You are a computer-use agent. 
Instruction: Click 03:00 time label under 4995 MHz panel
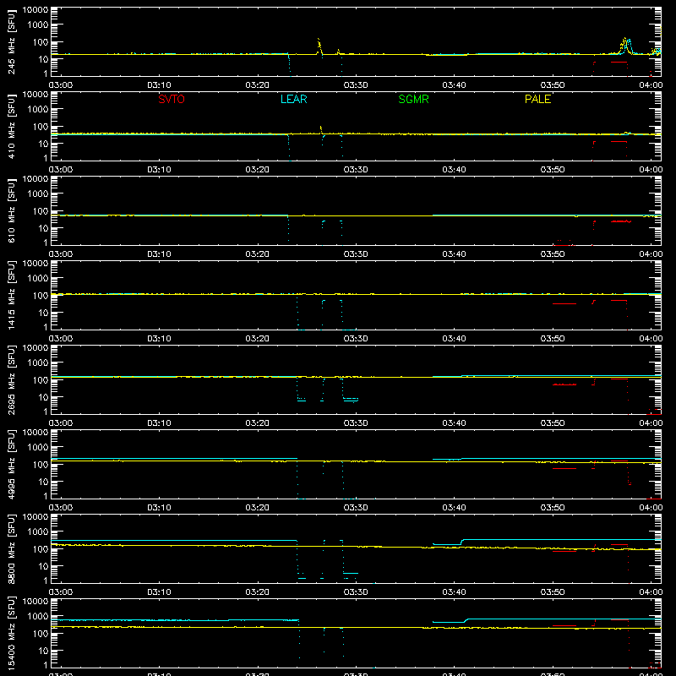point(61,508)
